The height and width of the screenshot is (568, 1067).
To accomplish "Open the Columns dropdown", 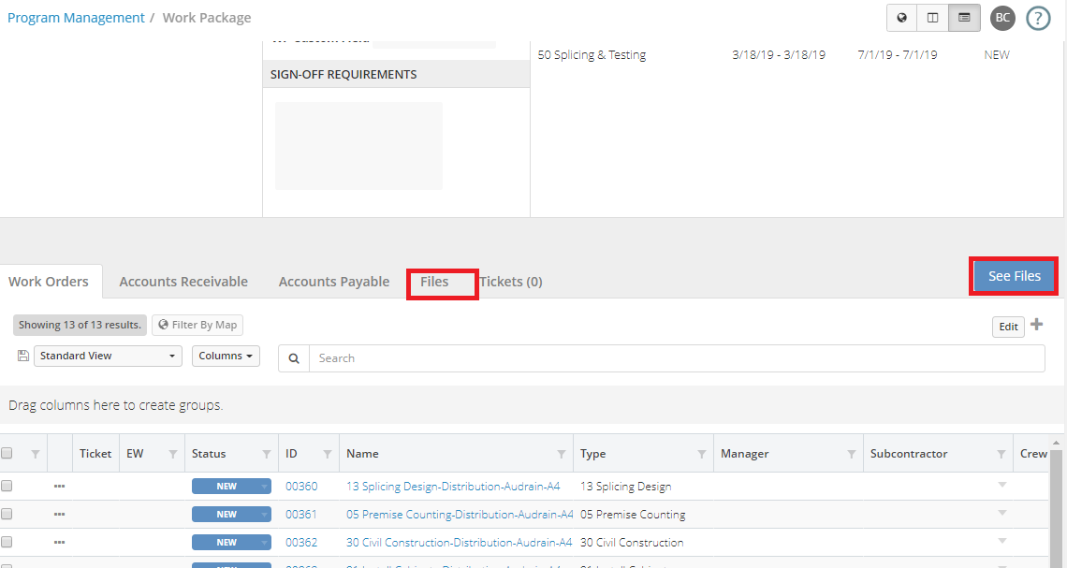I will [x=226, y=356].
